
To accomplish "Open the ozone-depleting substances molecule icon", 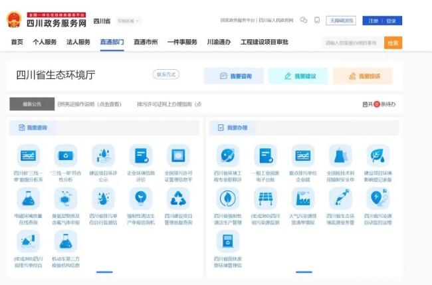I will point(66,199).
